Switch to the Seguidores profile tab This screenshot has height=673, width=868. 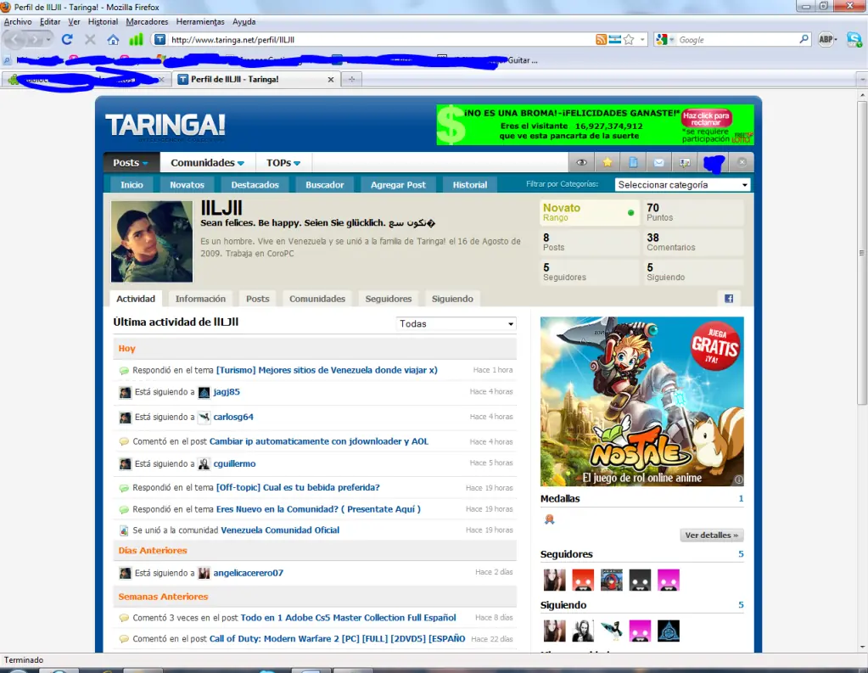(389, 299)
